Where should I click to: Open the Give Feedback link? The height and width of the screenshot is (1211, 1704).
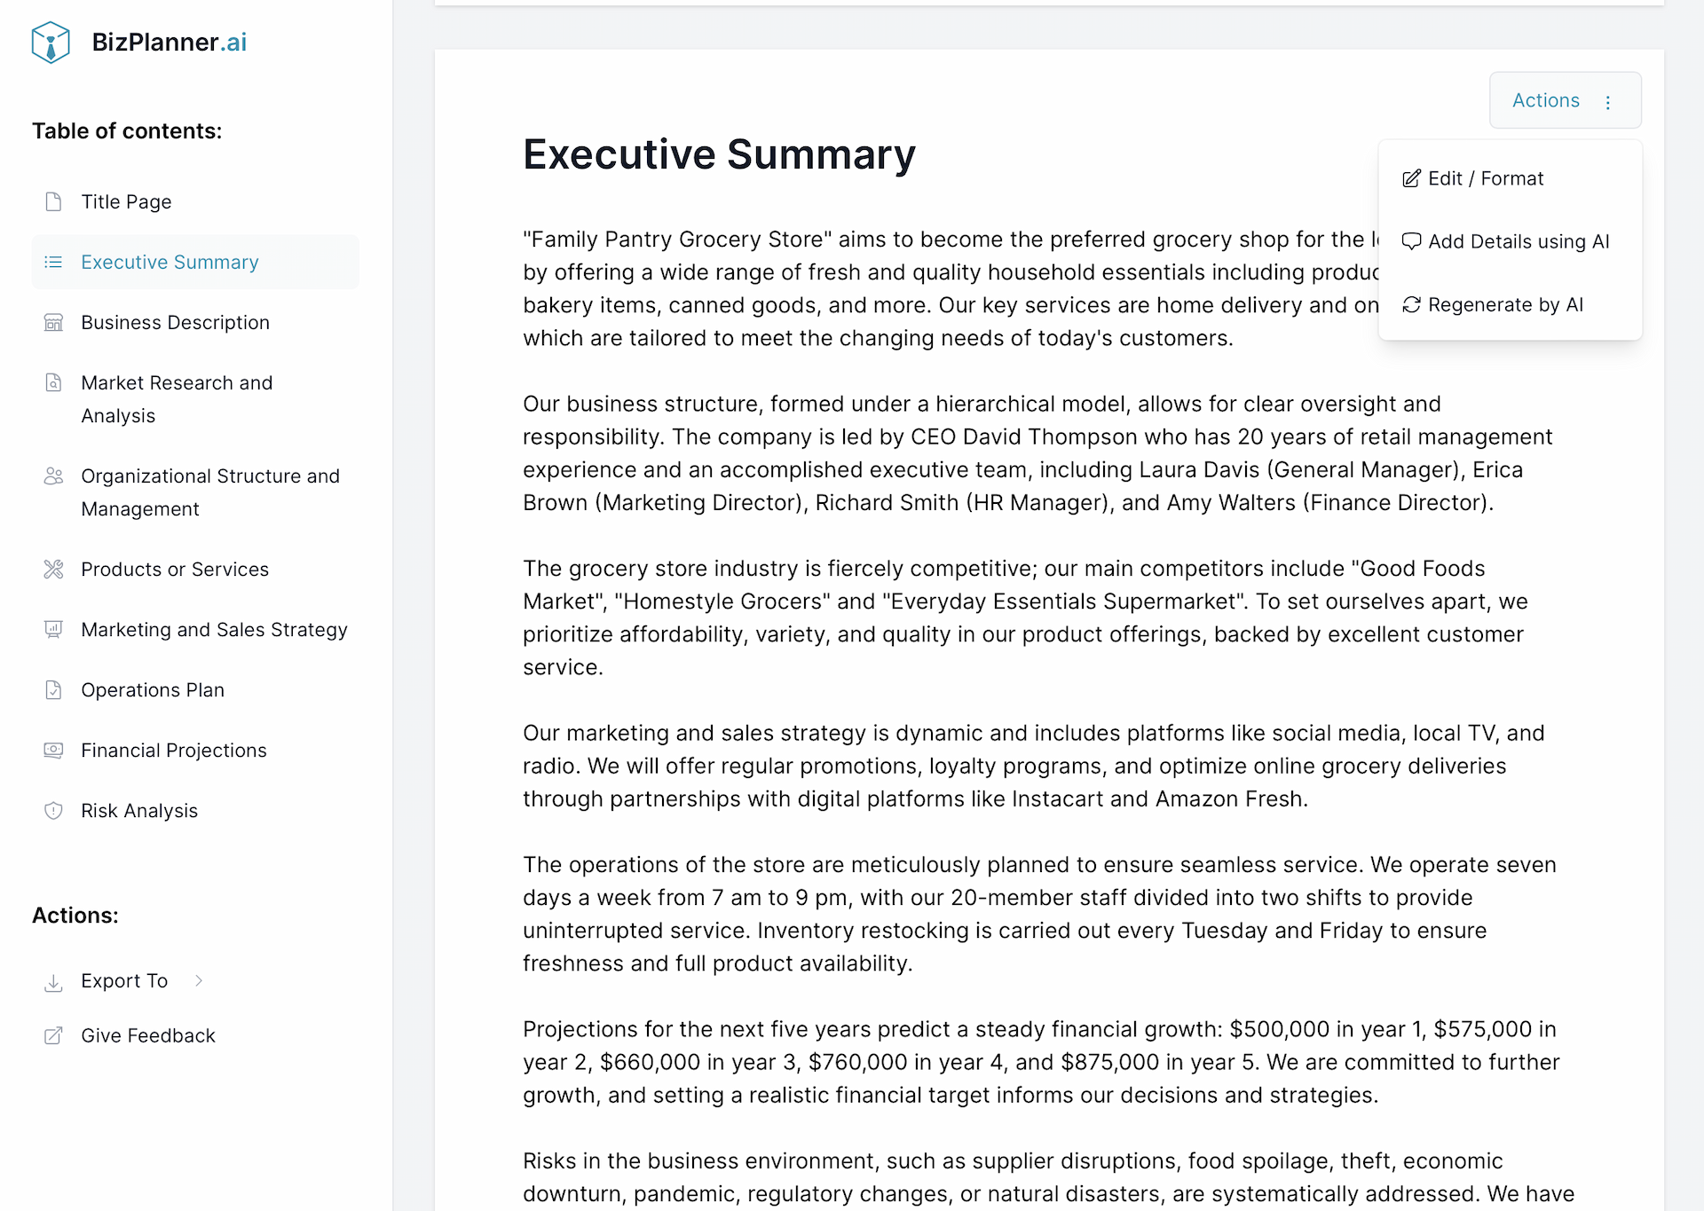[x=147, y=1035]
